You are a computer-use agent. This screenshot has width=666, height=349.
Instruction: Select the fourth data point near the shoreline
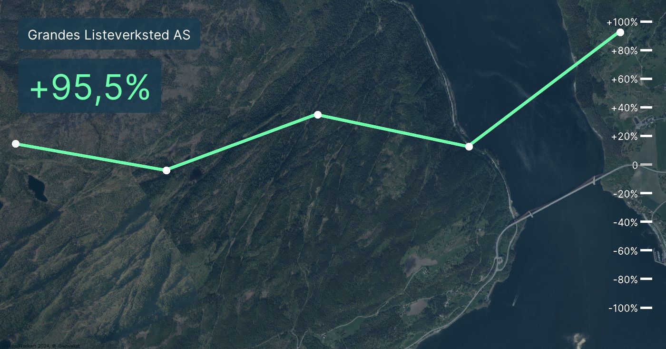469,147
